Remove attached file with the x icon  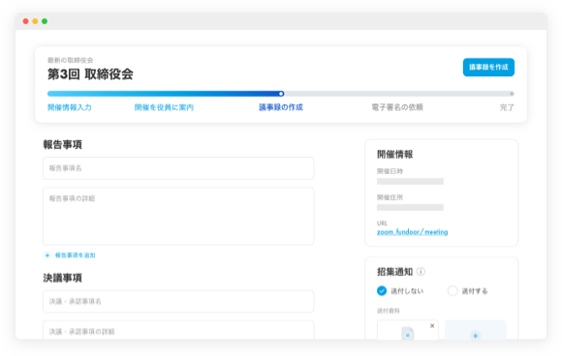(432, 326)
